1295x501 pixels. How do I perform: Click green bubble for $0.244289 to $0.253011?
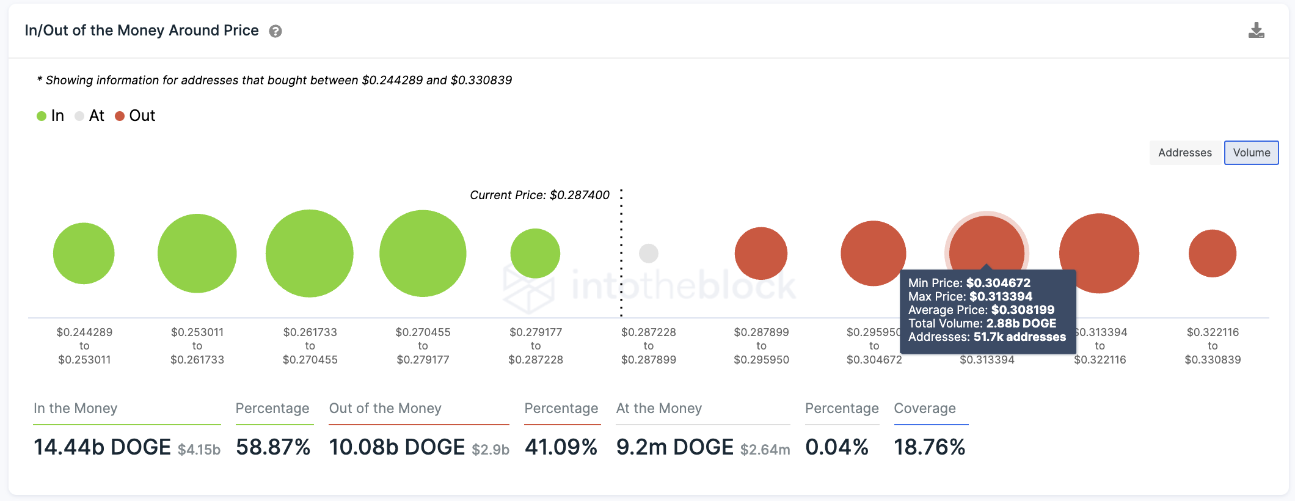tap(84, 254)
